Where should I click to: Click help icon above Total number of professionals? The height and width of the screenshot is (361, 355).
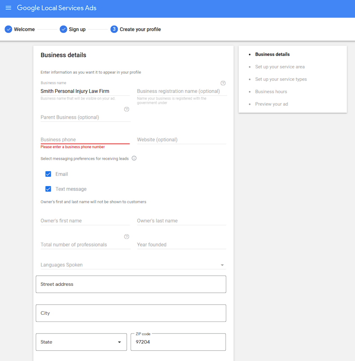(x=126, y=237)
